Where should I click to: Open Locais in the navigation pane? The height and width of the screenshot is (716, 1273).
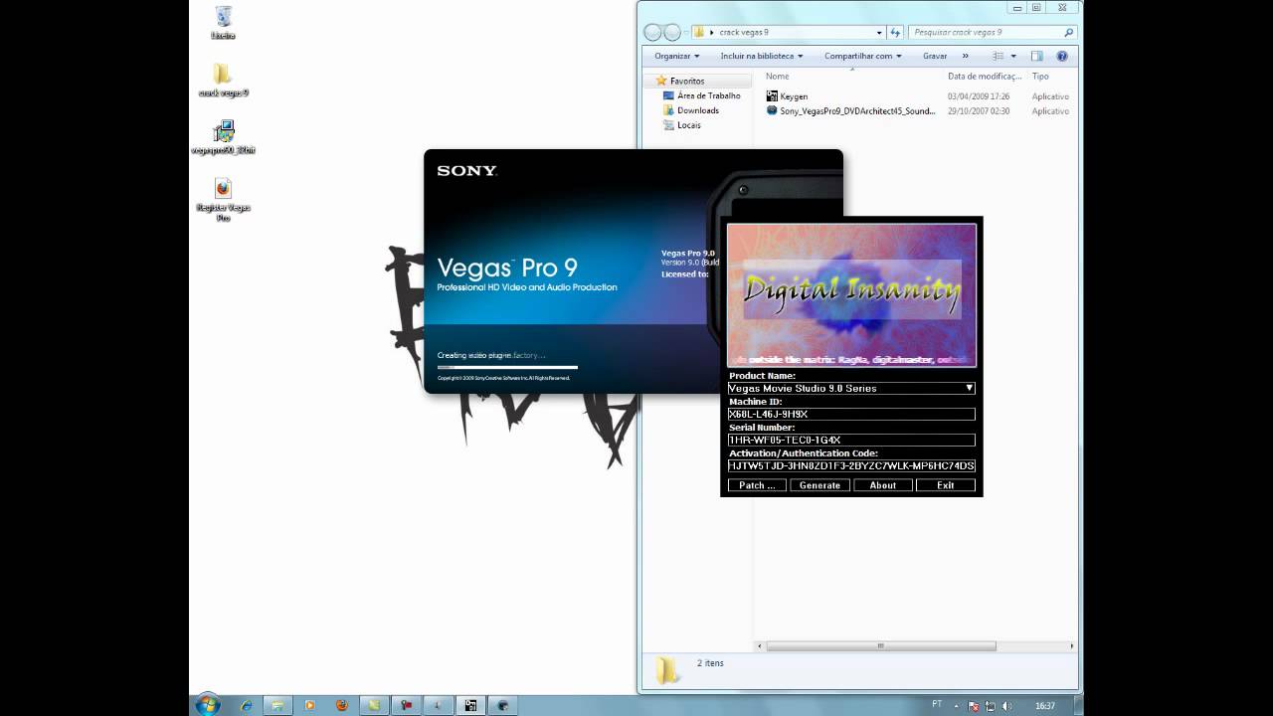(x=689, y=125)
